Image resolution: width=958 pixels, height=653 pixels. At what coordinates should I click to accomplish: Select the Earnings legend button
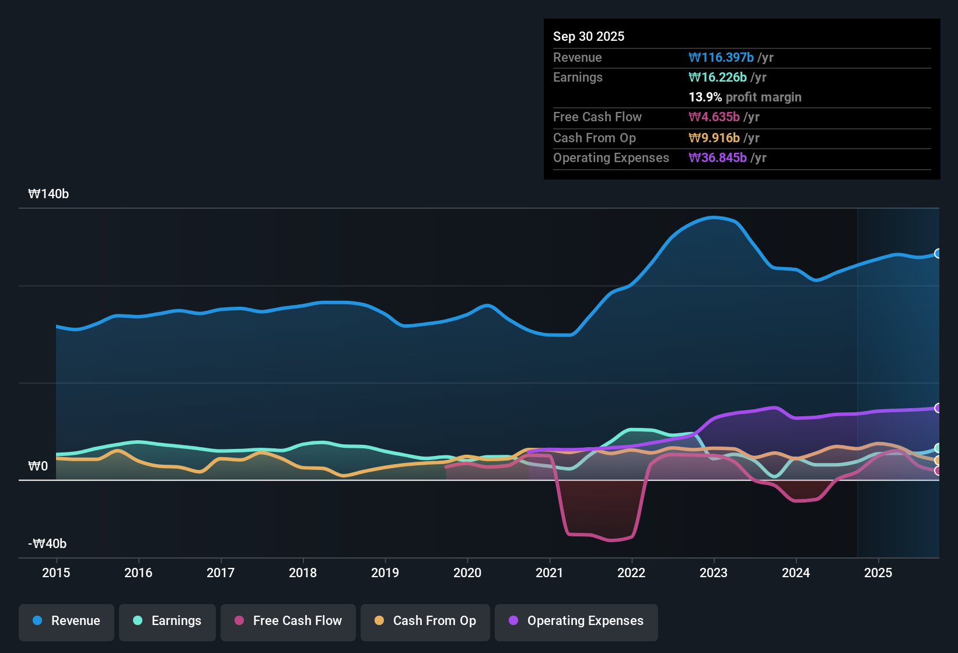tap(167, 622)
